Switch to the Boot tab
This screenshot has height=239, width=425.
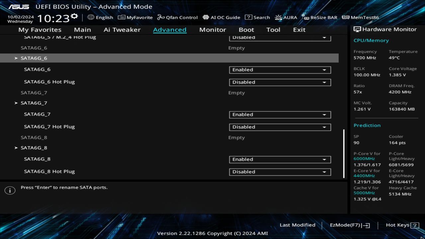246,30
